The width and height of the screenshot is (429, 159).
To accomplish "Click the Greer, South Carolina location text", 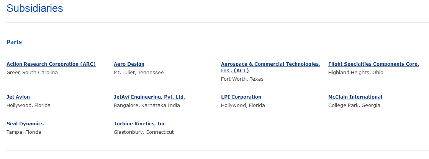I will coord(32,73).
